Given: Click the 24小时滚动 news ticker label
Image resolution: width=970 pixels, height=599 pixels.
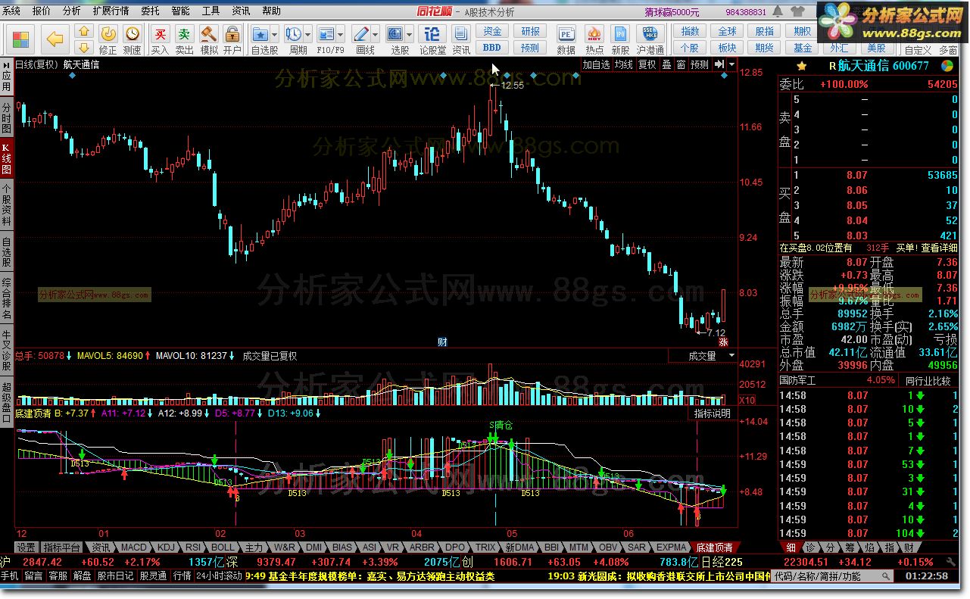Looking at the screenshot, I should [x=220, y=576].
